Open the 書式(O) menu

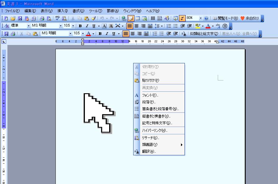[78, 11]
